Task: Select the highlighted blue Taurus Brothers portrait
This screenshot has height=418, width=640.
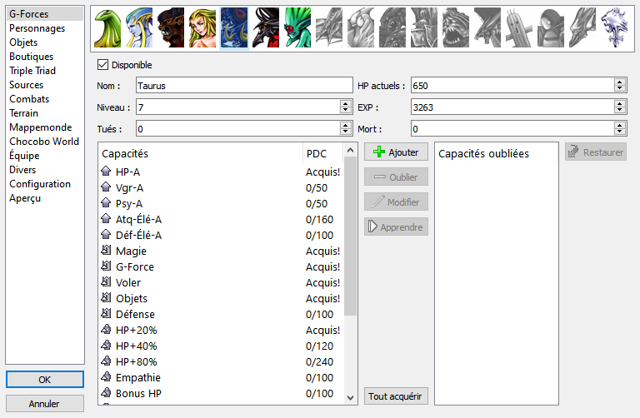Action: click(x=234, y=28)
